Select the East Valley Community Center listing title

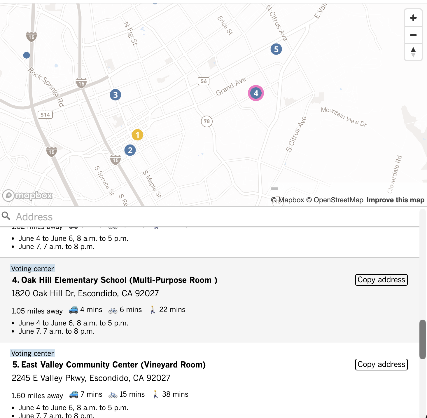click(109, 365)
